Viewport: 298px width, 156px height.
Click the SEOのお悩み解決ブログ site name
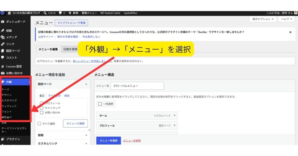(26, 13)
